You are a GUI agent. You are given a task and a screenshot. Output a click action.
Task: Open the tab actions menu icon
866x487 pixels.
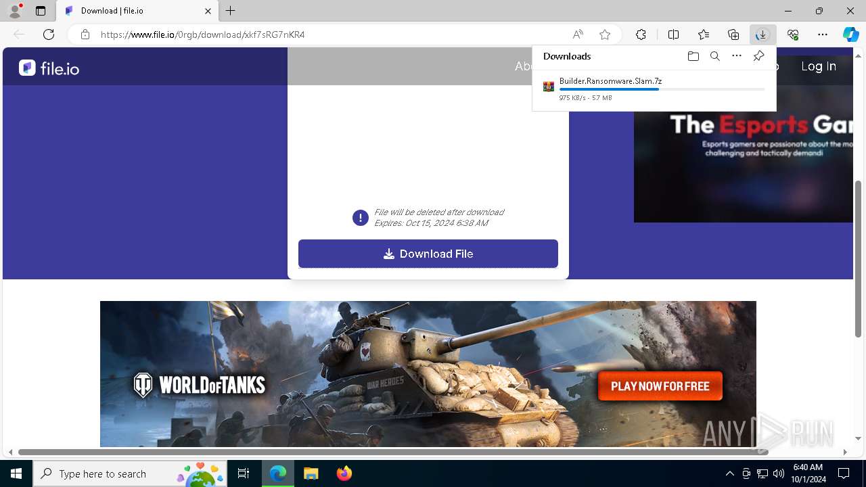pyautogui.click(x=41, y=11)
